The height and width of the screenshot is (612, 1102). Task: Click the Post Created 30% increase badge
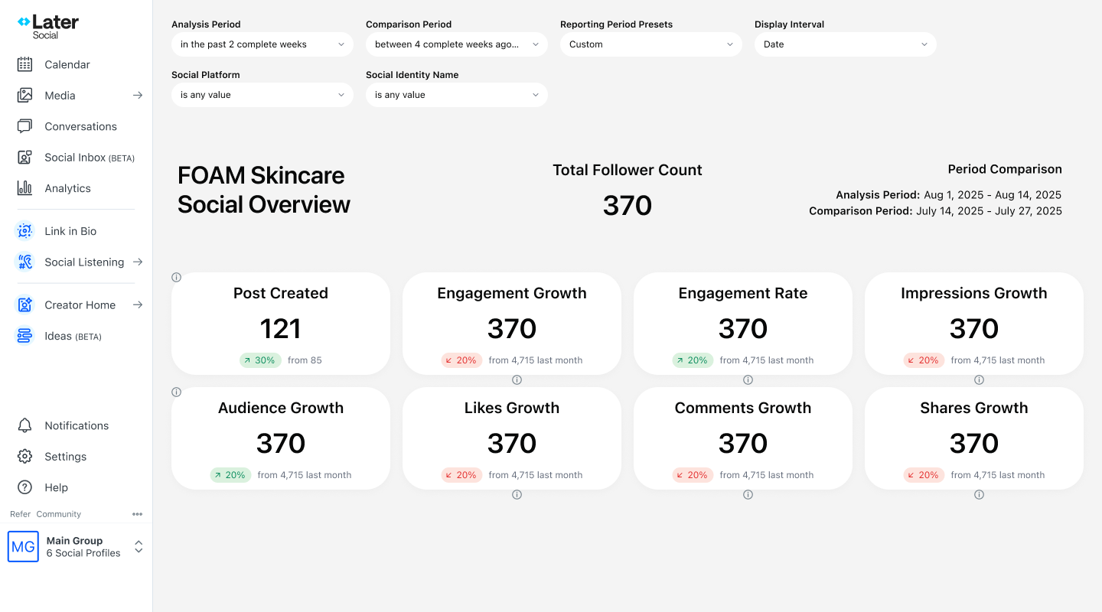point(260,360)
